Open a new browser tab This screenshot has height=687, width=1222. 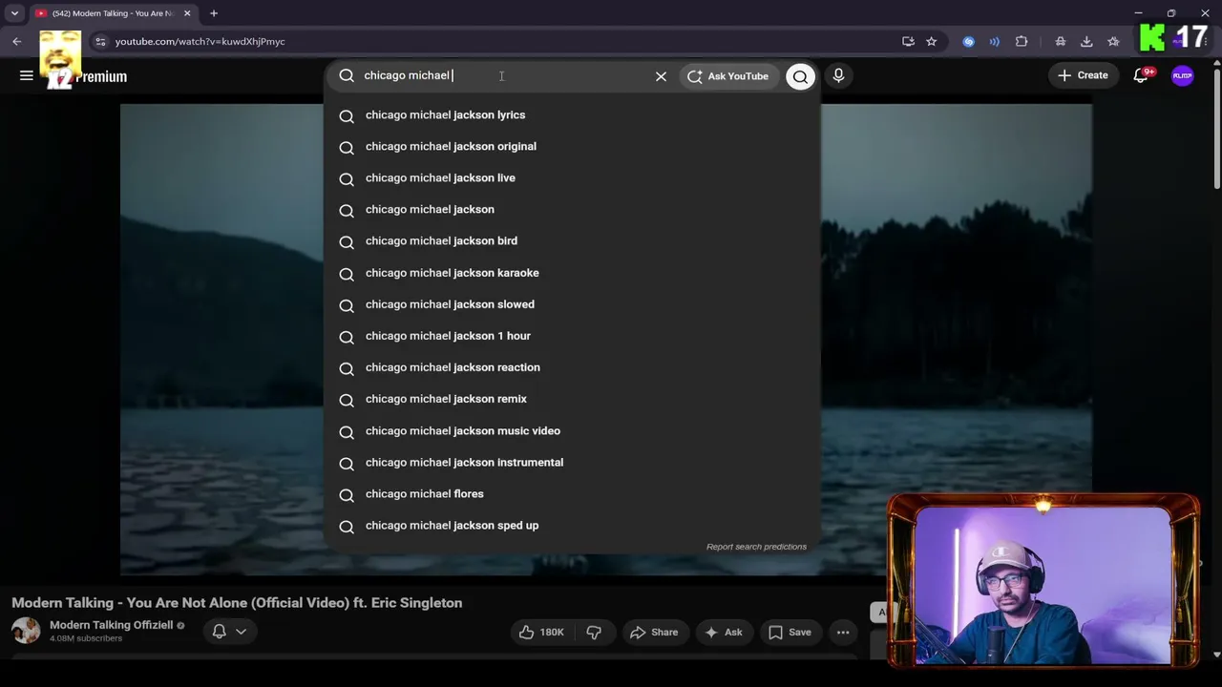click(214, 13)
